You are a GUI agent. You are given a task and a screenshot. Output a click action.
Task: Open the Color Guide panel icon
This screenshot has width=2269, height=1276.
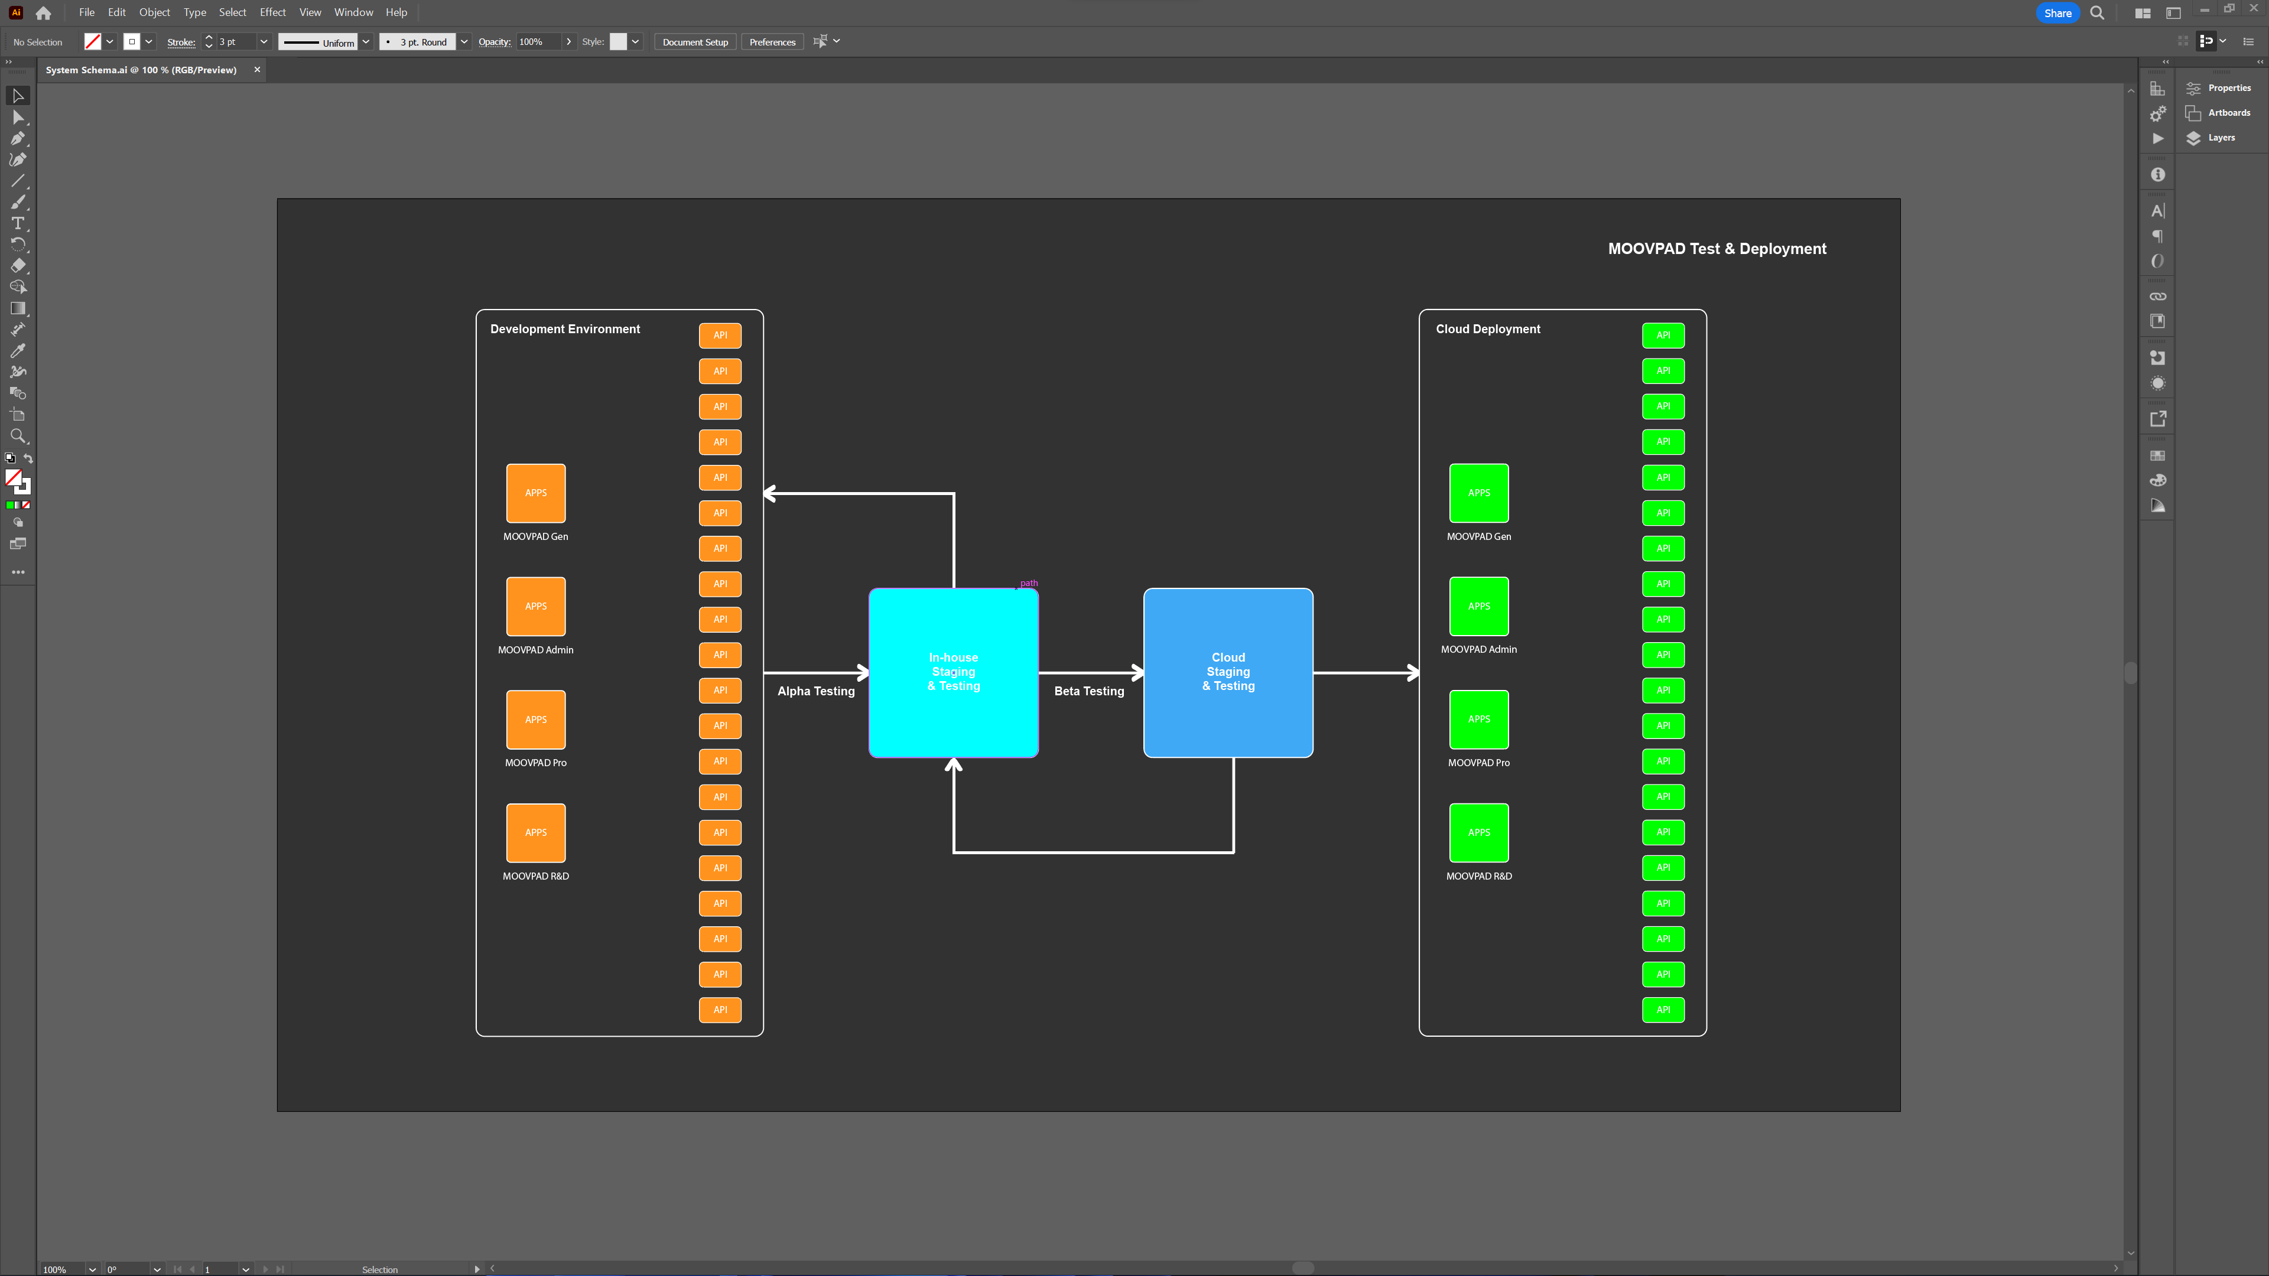pyautogui.click(x=2157, y=506)
